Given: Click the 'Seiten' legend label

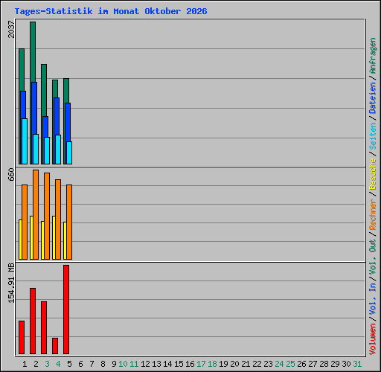Looking at the screenshot, I should click(x=373, y=136).
